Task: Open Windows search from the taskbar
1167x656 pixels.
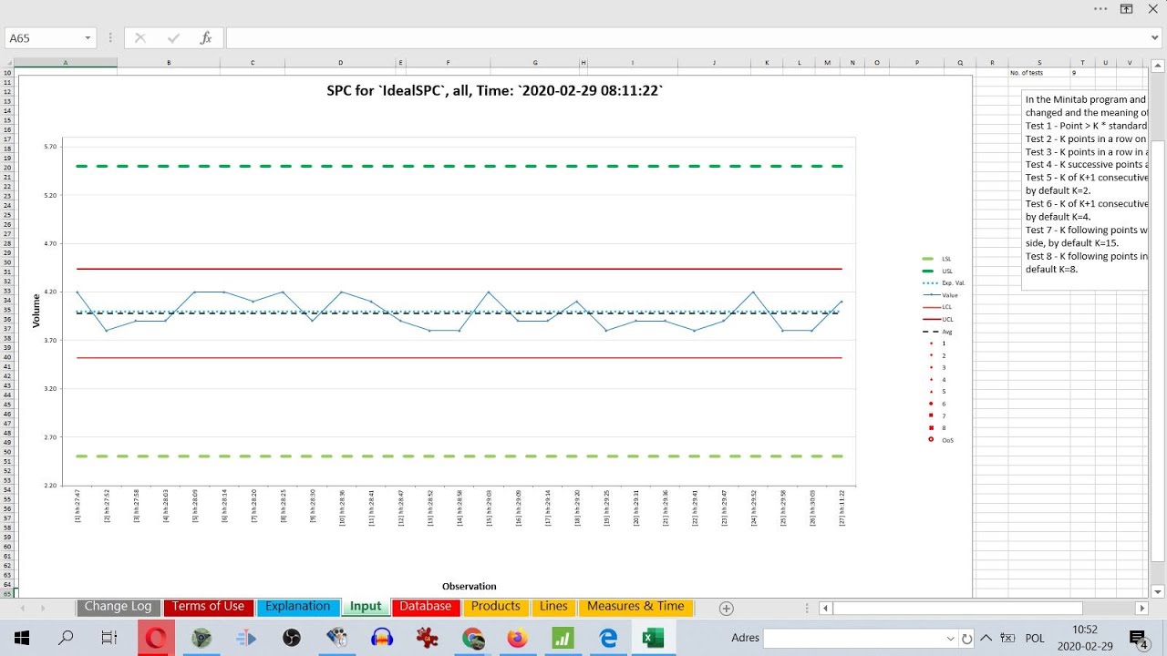Action: (66, 638)
